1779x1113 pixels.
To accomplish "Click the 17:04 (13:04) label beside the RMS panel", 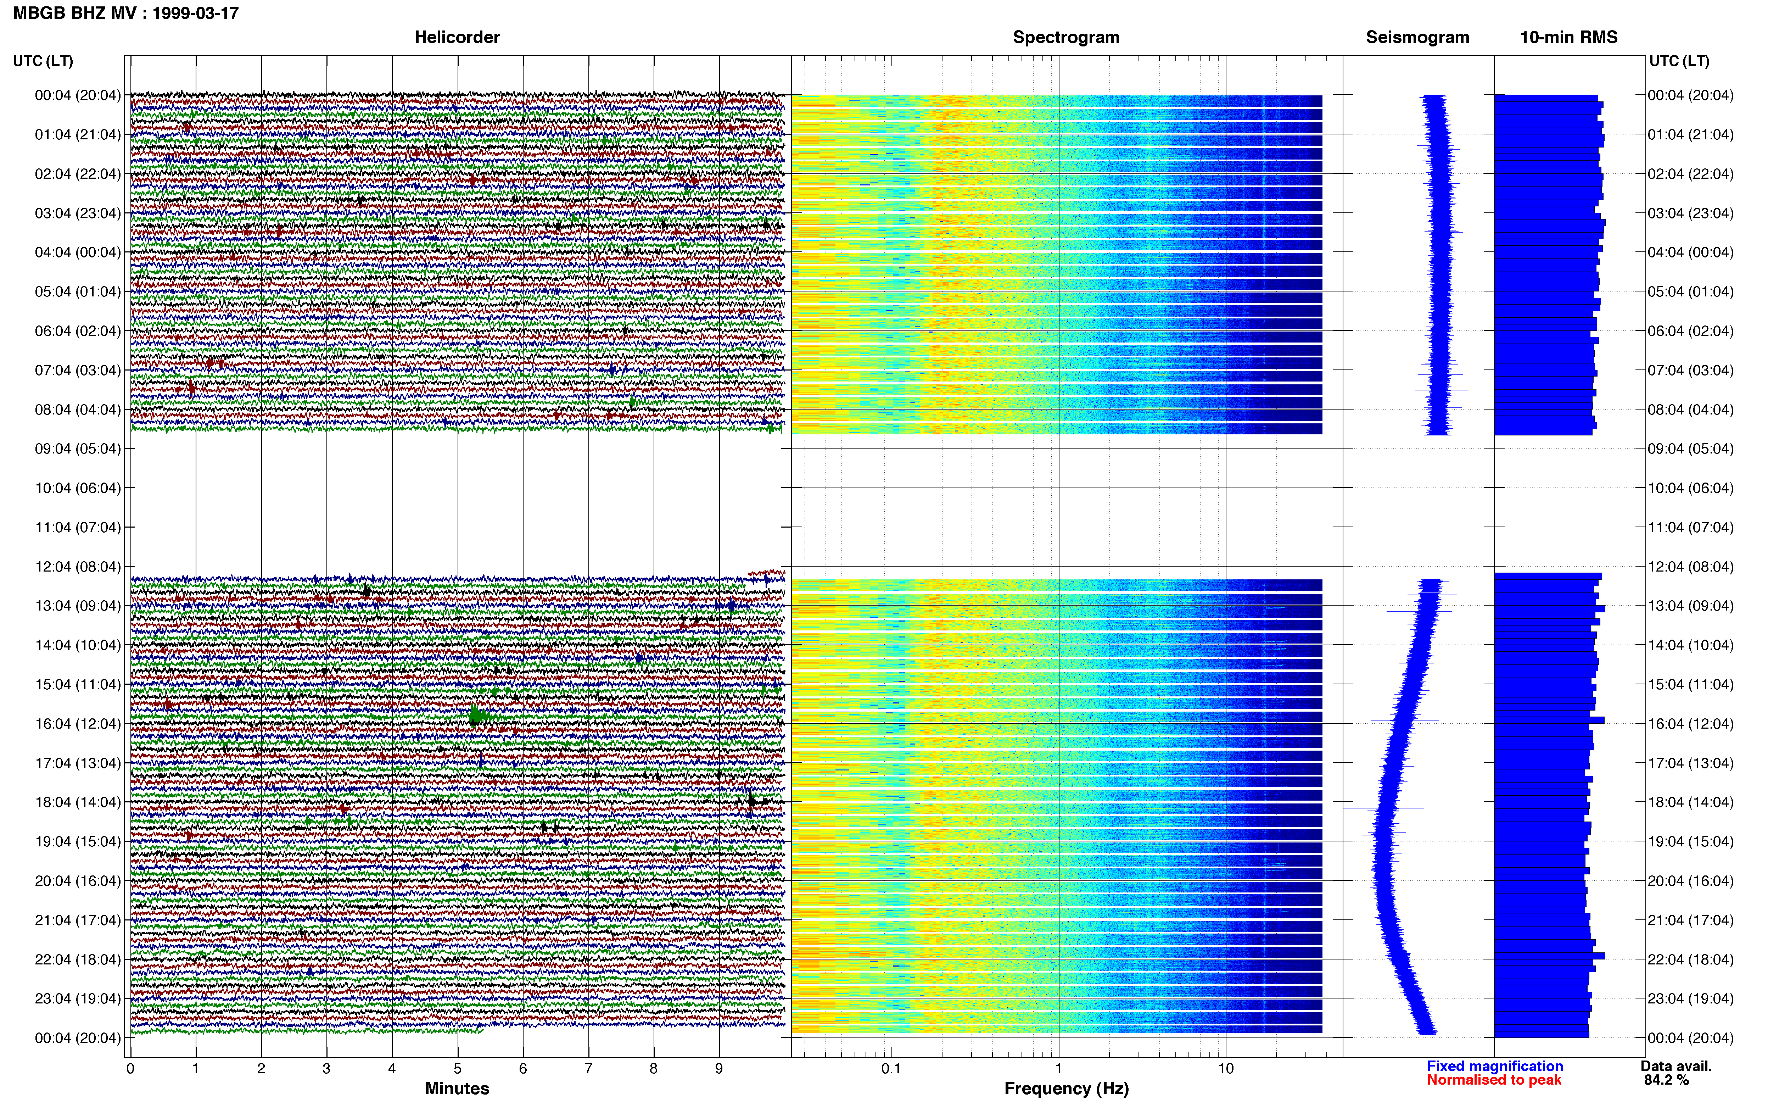I will click(1691, 763).
